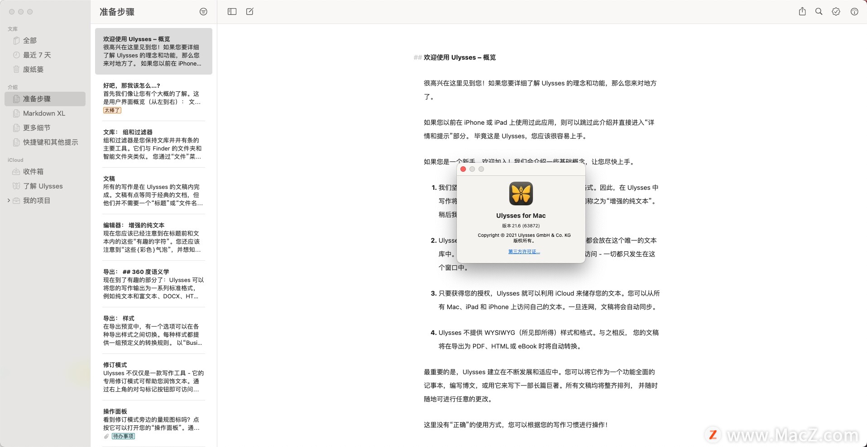867x447 pixels.
Task: Click the 全部 library icon
Action: [16, 41]
